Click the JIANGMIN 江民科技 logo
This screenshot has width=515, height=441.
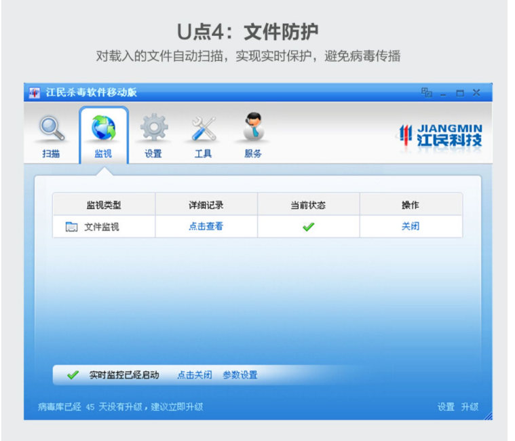[440, 134]
